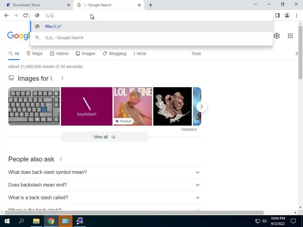Select Chrome icon in taskbar

tap(51, 221)
